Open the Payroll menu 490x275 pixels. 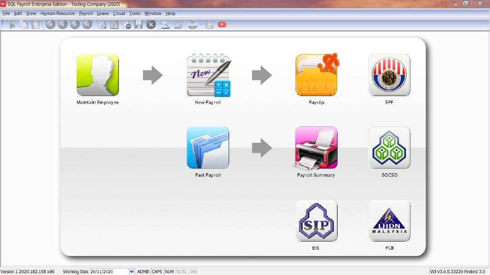(x=86, y=14)
